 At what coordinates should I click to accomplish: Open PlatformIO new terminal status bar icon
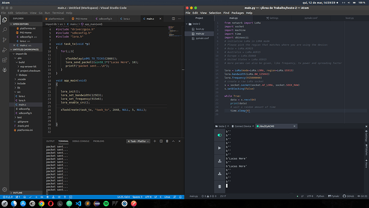coord(71,197)
